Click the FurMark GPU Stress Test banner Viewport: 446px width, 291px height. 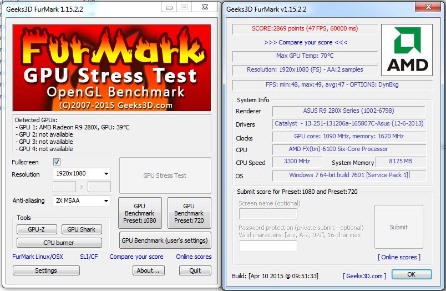click(112, 68)
